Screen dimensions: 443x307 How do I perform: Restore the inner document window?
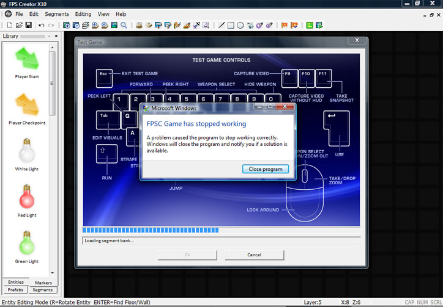[431, 15]
